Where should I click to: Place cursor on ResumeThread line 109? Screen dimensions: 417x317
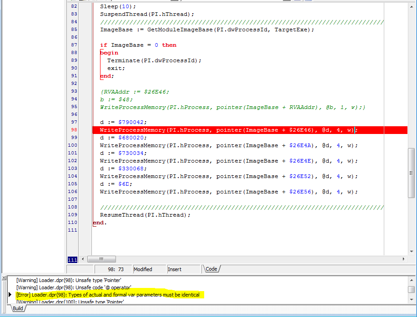click(145, 215)
